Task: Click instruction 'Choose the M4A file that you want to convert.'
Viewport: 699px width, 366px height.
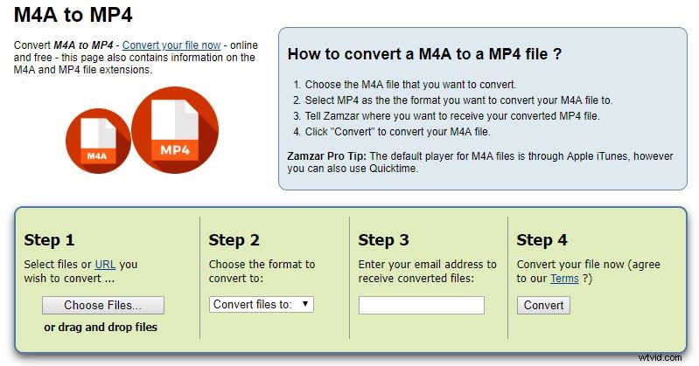Action: [410, 85]
